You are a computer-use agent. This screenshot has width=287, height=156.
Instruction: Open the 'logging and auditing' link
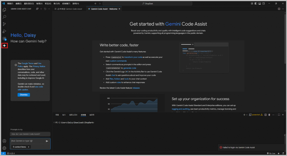point(180,109)
